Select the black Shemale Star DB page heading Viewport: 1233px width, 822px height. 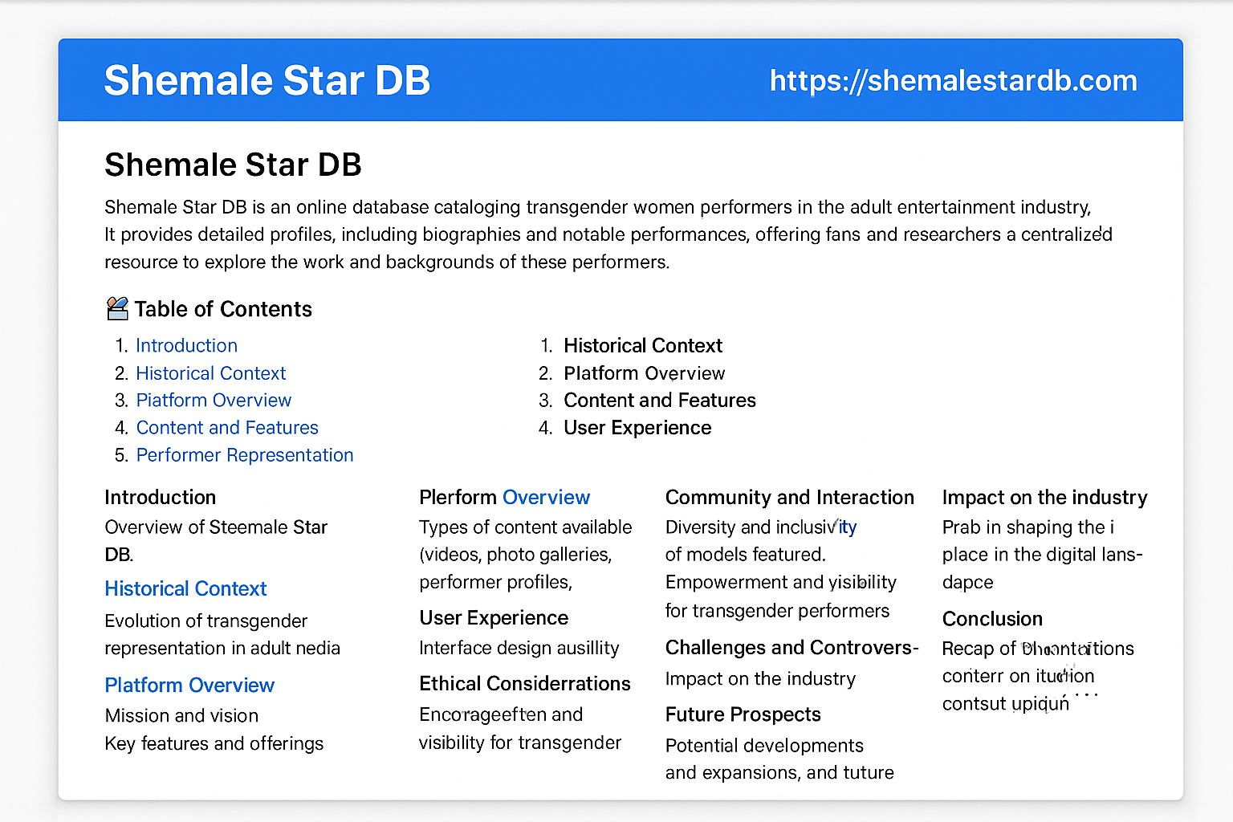click(x=233, y=165)
